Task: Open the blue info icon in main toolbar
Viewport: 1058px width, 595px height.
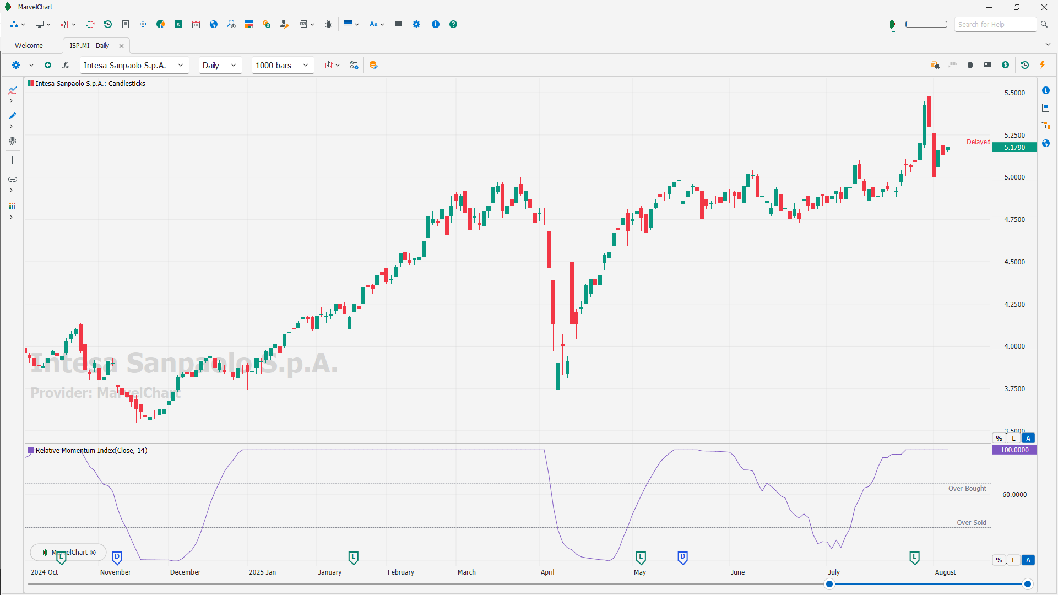Action: coord(436,24)
